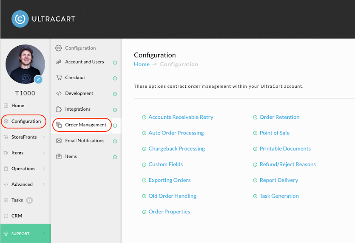The width and height of the screenshot is (355, 243).
Task: Click the profile photo edit pencil icon
Action: pos(38,79)
